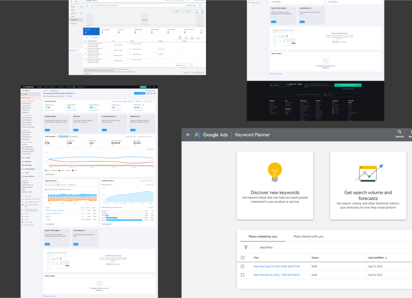This screenshot has height=298, width=412.
Task: Tick checkbox for Plan from Aug 19, 2022
Action: click(x=242, y=266)
